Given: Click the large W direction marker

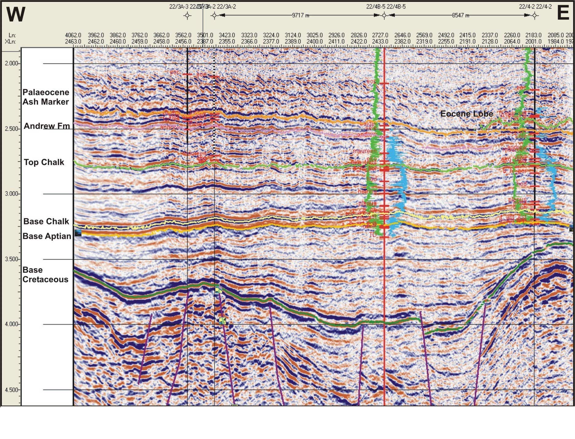Looking at the screenshot, I should pyautogui.click(x=15, y=14).
